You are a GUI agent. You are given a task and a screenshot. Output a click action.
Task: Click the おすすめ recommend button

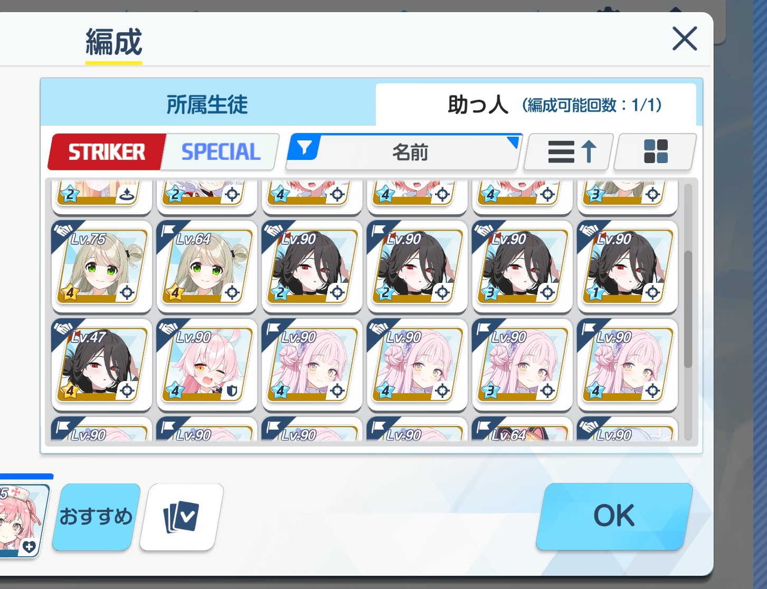pyautogui.click(x=96, y=516)
